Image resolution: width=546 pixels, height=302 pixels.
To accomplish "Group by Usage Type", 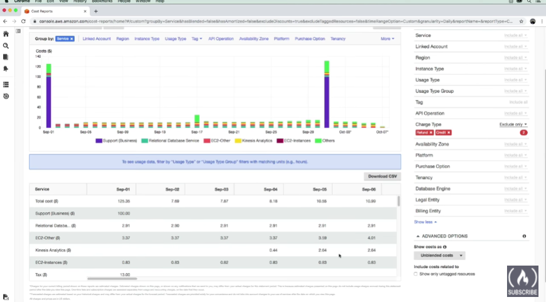I will [x=175, y=39].
